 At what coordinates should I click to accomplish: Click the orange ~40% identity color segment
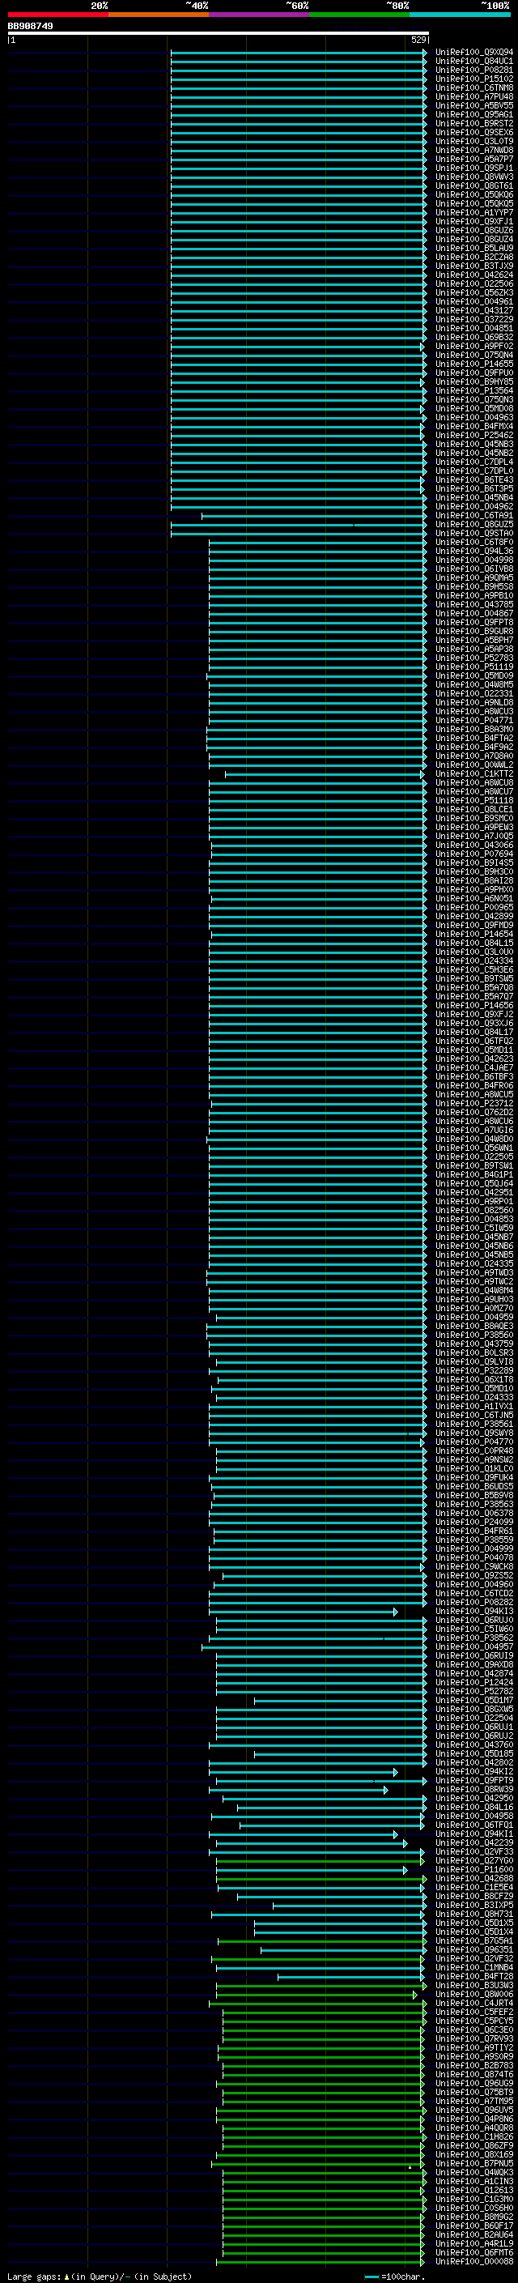[159, 15]
